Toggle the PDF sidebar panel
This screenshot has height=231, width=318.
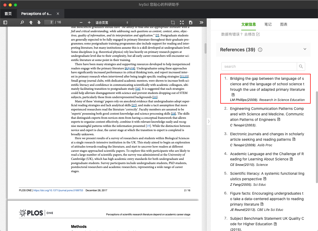coord(5,22)
